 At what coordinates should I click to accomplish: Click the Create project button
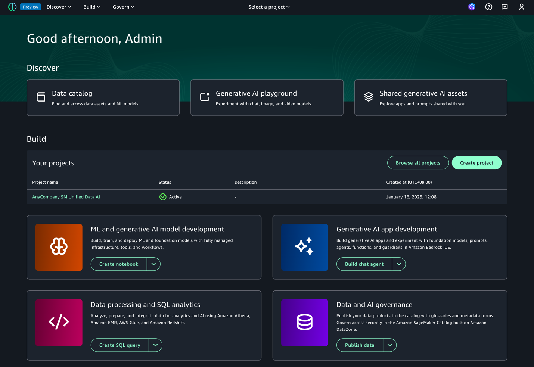476,163
